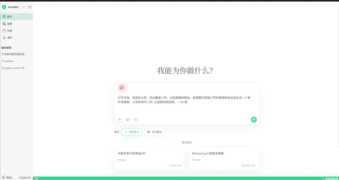Expand the lhzx8888 account dropdown

tap(24, 7)
